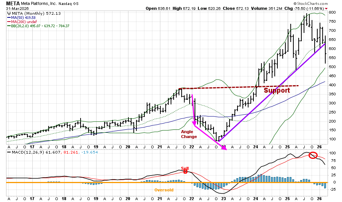Click the red circle on MACD crossover

pyautogui.click(x=313, y=155)
